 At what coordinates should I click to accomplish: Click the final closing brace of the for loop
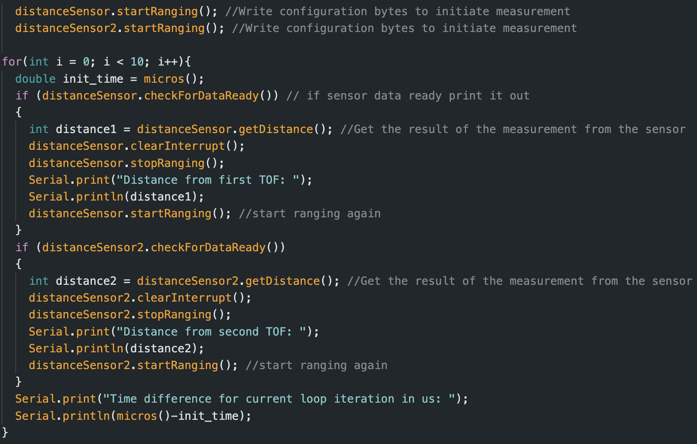(5, 432)
